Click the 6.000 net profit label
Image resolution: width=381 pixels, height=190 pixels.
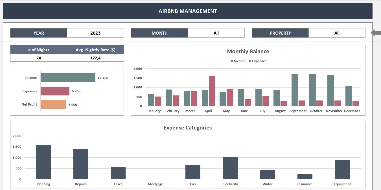[73, 105]
